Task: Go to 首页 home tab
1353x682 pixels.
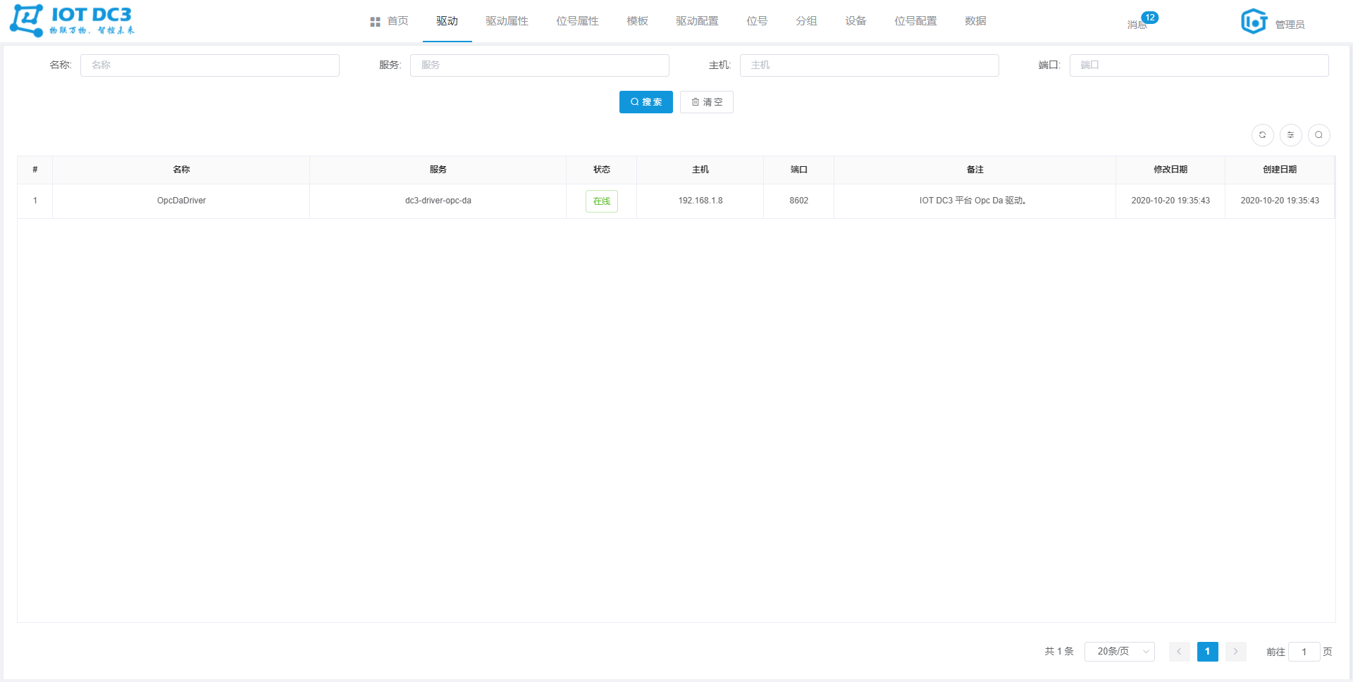Action: click(x=390, y=21)
